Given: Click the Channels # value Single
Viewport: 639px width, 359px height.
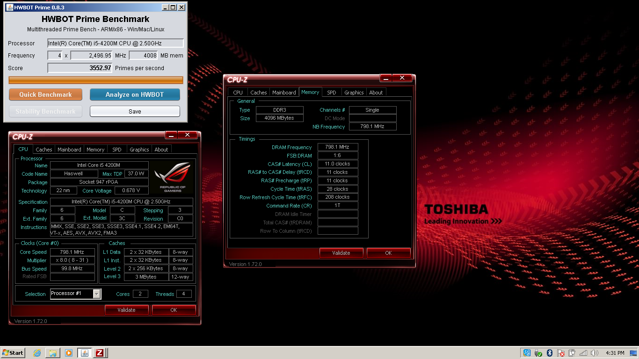Looking at the screenshot, I should pos(373,110).
